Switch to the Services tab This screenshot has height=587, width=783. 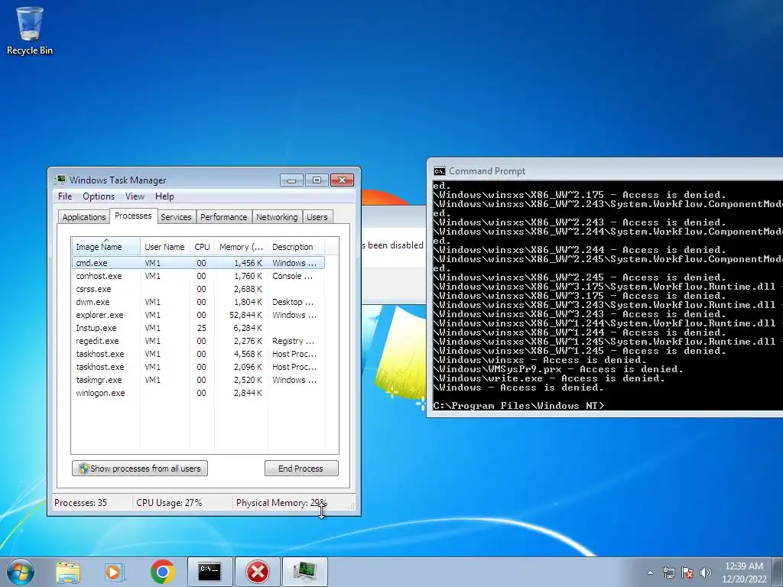pos(176,217)
